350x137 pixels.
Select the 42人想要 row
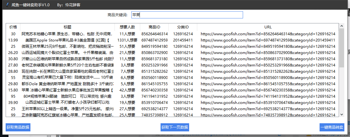point(127,90)
